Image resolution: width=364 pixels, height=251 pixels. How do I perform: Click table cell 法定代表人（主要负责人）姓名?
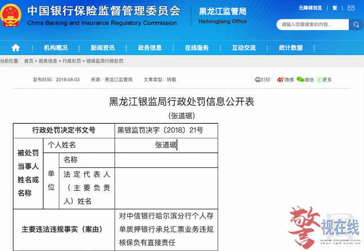click(87, 188)
